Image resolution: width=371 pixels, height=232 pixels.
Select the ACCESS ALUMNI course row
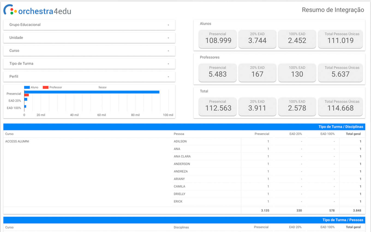pyautogui.click(x=17, y=141)
